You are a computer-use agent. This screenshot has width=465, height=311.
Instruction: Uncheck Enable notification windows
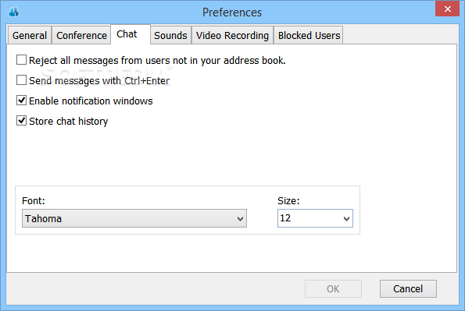pos(21,101)
